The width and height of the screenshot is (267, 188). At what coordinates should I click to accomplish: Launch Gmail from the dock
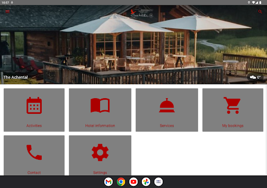tap(108, 182)
